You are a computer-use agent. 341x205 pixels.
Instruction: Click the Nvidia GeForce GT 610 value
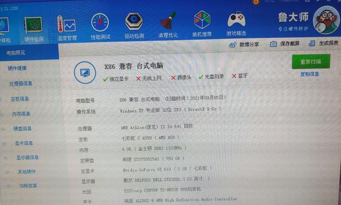tap(167, 169)
